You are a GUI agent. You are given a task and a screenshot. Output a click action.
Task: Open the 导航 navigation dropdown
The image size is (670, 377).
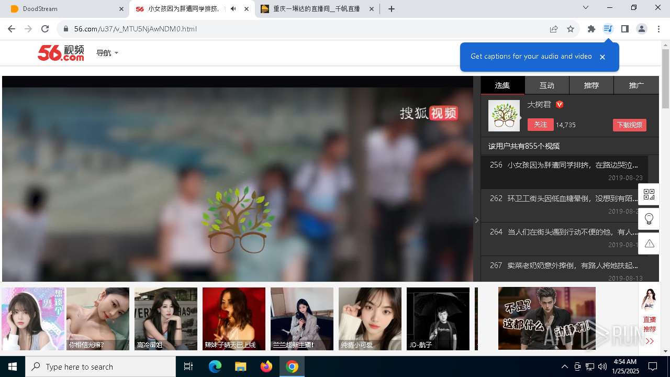(x=107, y=53)
